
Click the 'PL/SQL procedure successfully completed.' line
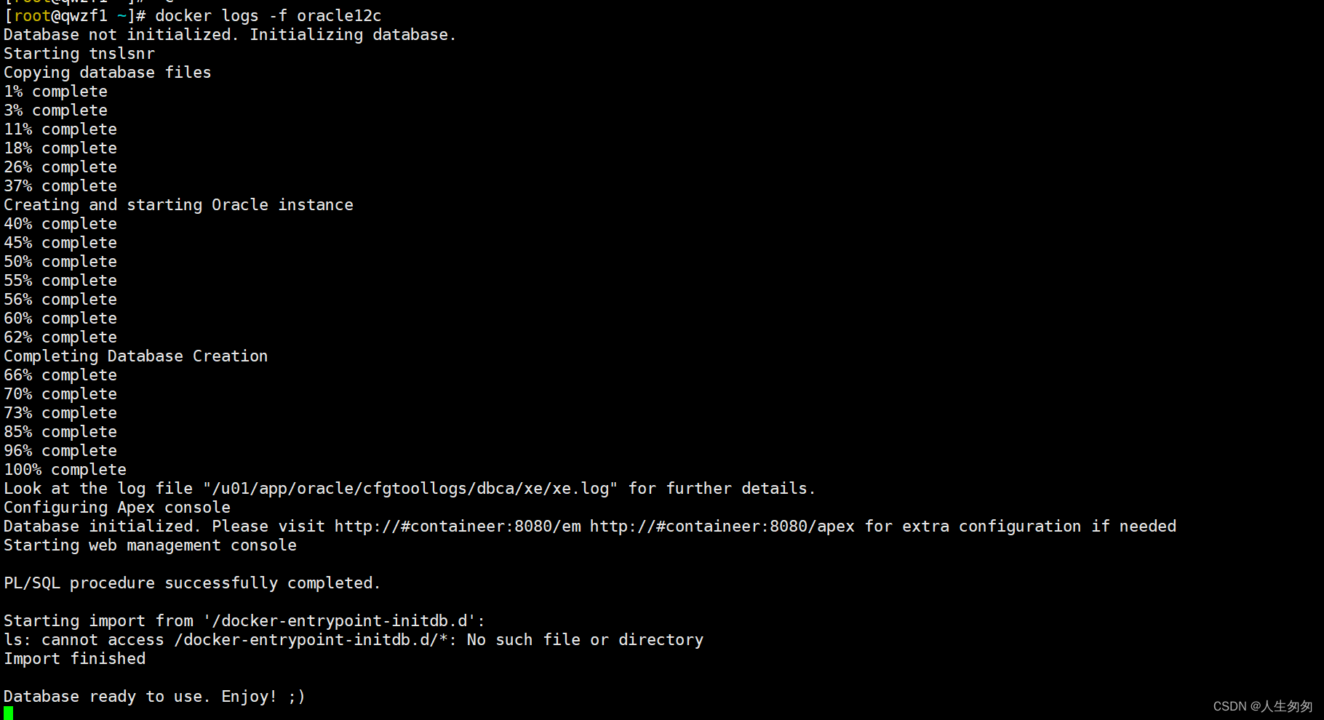193,583
